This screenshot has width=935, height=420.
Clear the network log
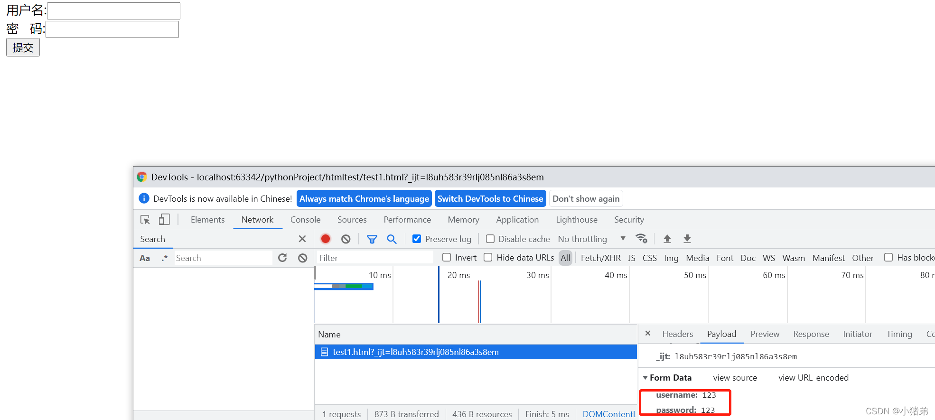point(346,239)
